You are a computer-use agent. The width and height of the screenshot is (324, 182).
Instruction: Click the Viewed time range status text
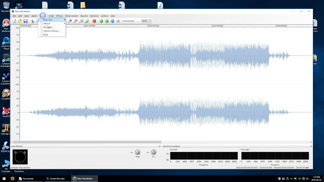point(292,168)
